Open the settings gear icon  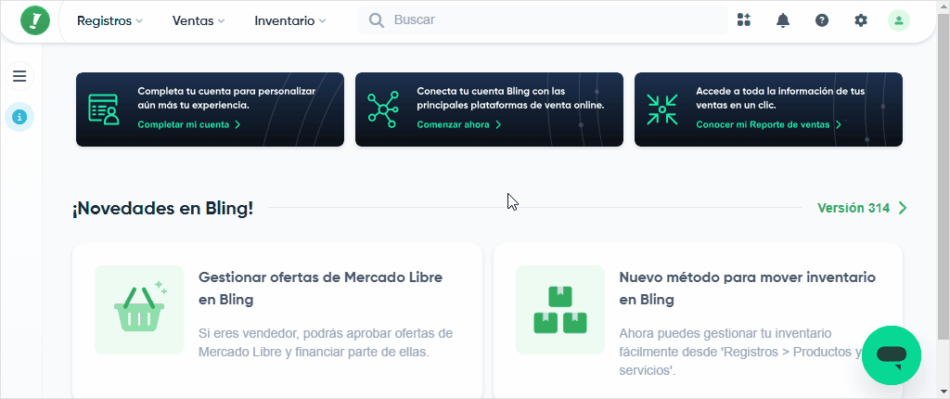point(860,20)
